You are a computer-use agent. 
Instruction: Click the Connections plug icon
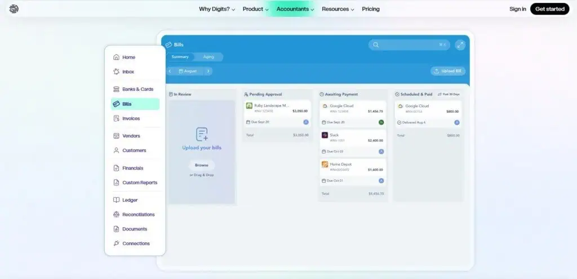pos(116,243)
